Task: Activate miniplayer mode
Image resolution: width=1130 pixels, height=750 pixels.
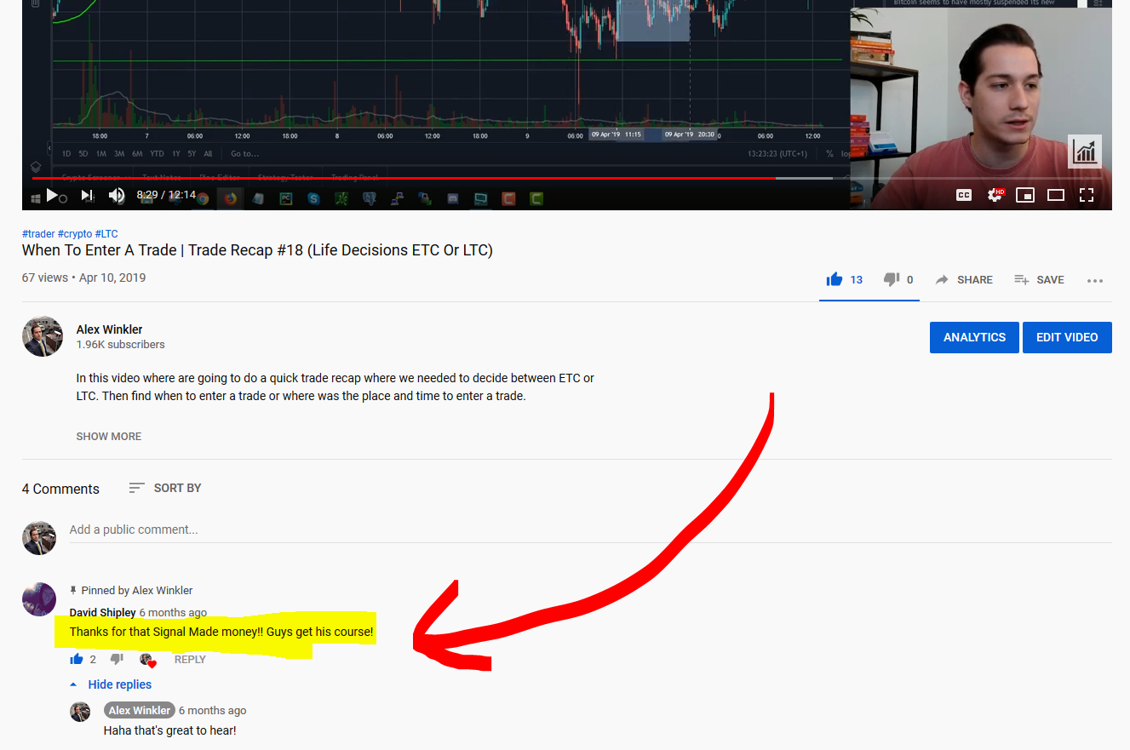Action: click(x=1025, y=194)
